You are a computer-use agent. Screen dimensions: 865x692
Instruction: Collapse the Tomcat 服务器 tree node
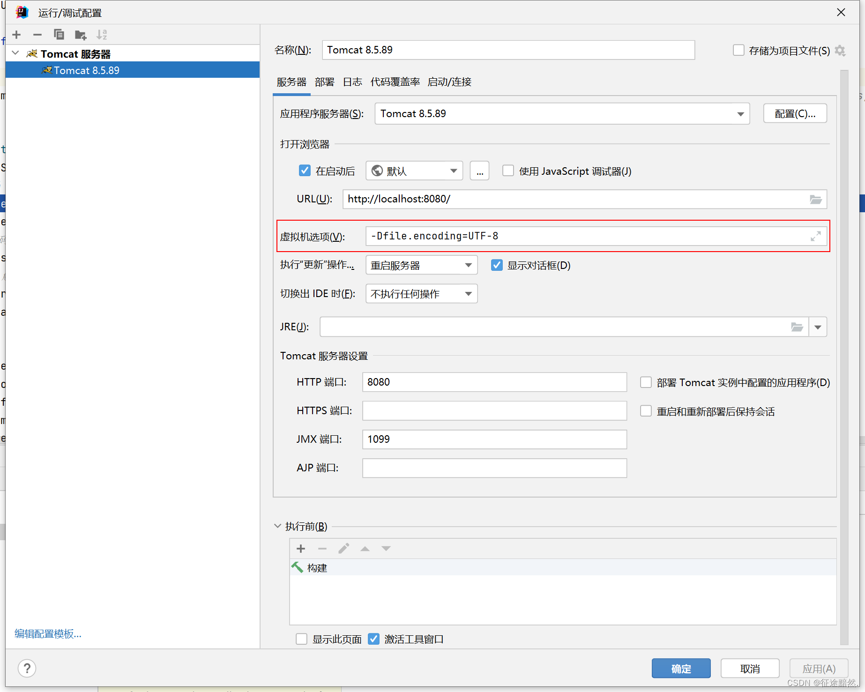(15, 53)
